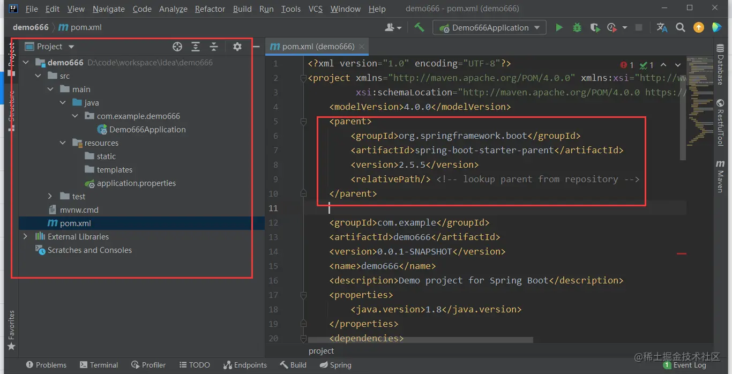Open the Maven tool window
732x374 pixels.
click(720, 176)
